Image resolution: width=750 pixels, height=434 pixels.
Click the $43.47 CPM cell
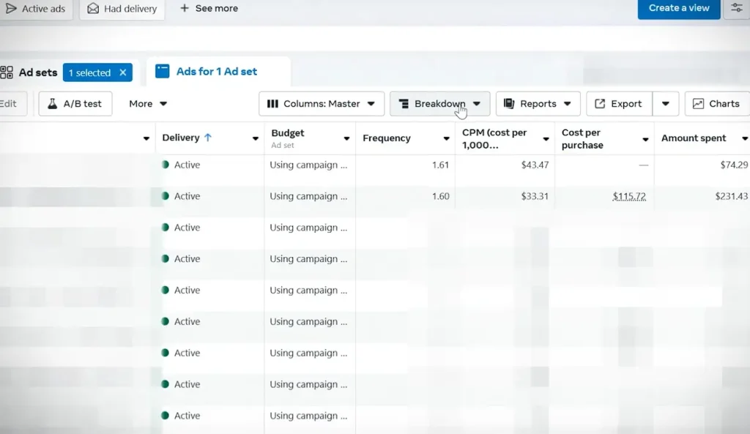pos(535,165)
